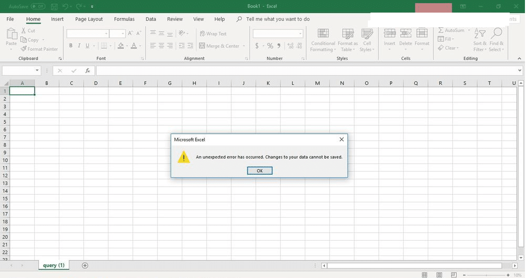Open Conditional Formatting menu
526x278 pixels.
[323, 40]
